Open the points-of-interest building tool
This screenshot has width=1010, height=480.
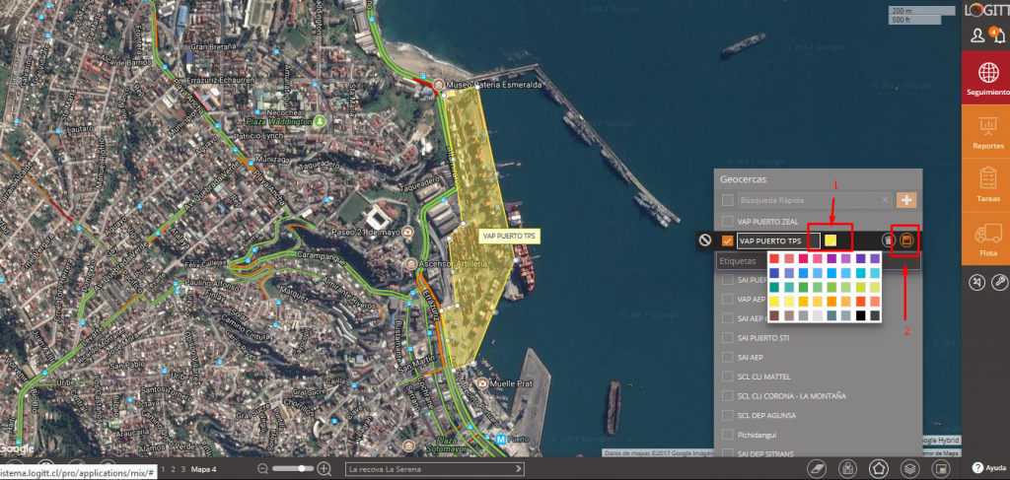pyautogui.click(x=847, y=468)
